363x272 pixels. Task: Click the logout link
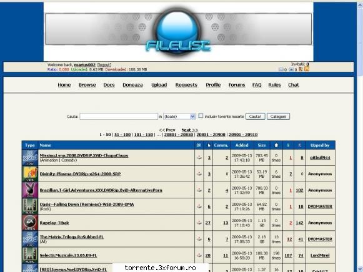[x=104, y=65]
